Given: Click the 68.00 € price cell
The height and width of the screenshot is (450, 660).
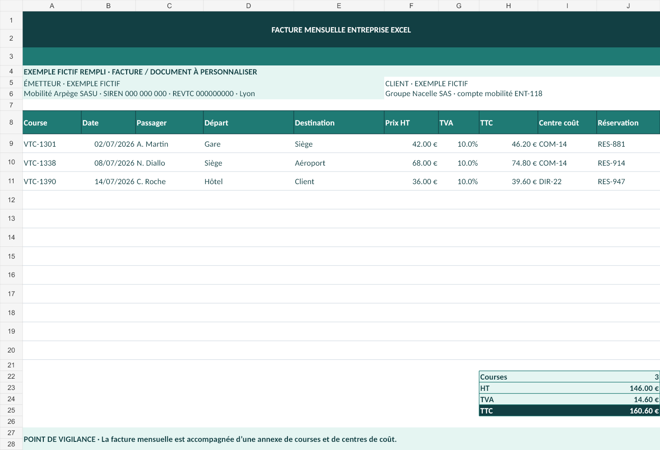Looking at the screenshot, I should click(x=411, y=163).
